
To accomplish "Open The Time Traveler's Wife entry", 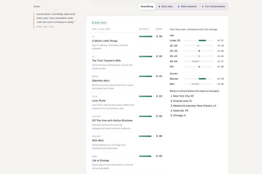I will point(106,61).
